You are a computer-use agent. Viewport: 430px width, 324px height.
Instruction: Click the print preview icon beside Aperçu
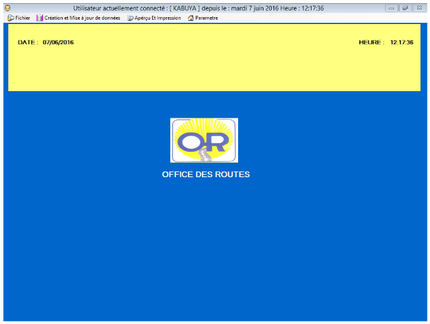(x=130, y=18)
